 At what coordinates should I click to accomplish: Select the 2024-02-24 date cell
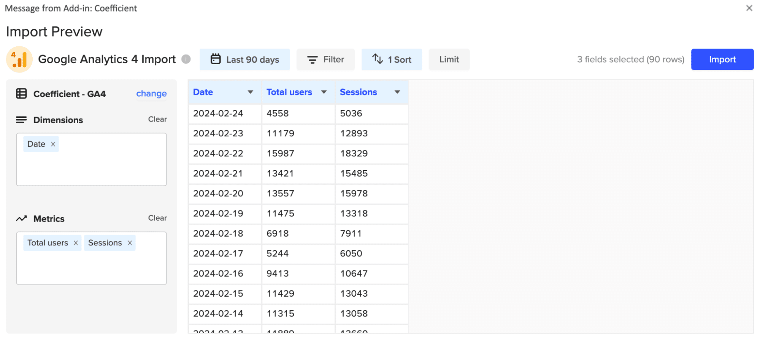click(225, 114)
